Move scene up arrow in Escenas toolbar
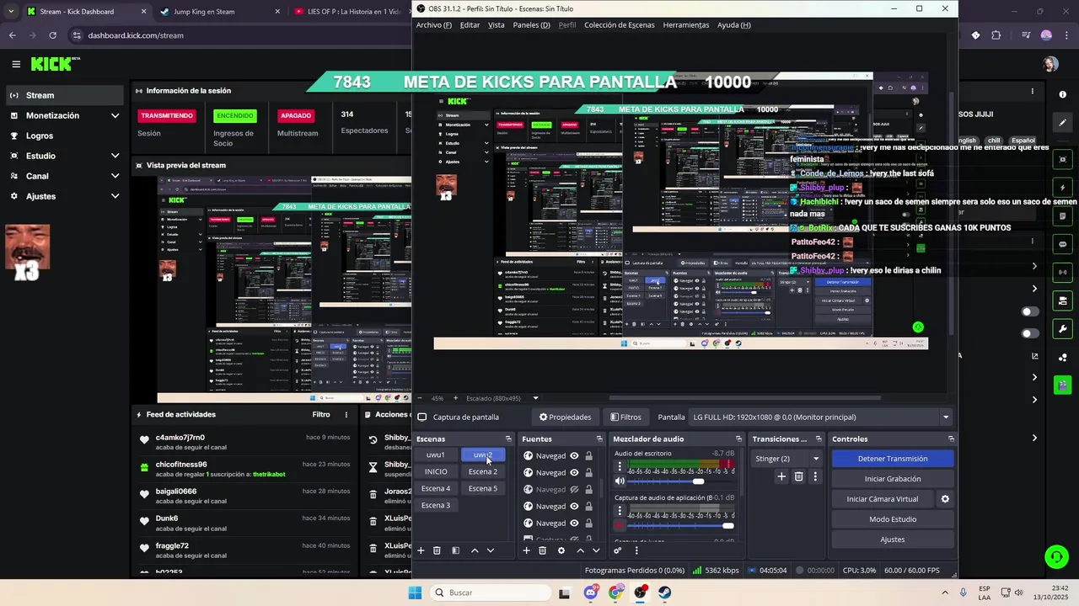 (475, 550)
